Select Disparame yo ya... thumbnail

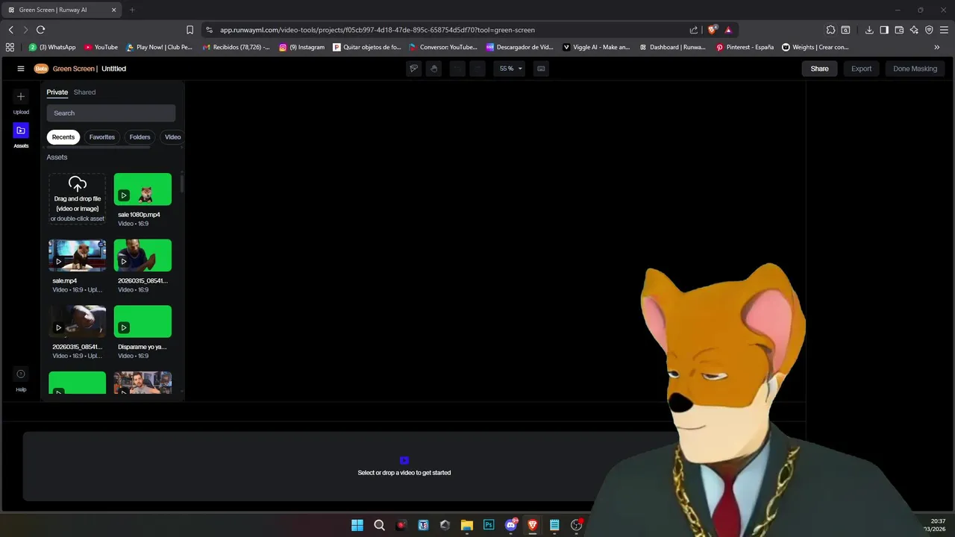pos(143,321)
